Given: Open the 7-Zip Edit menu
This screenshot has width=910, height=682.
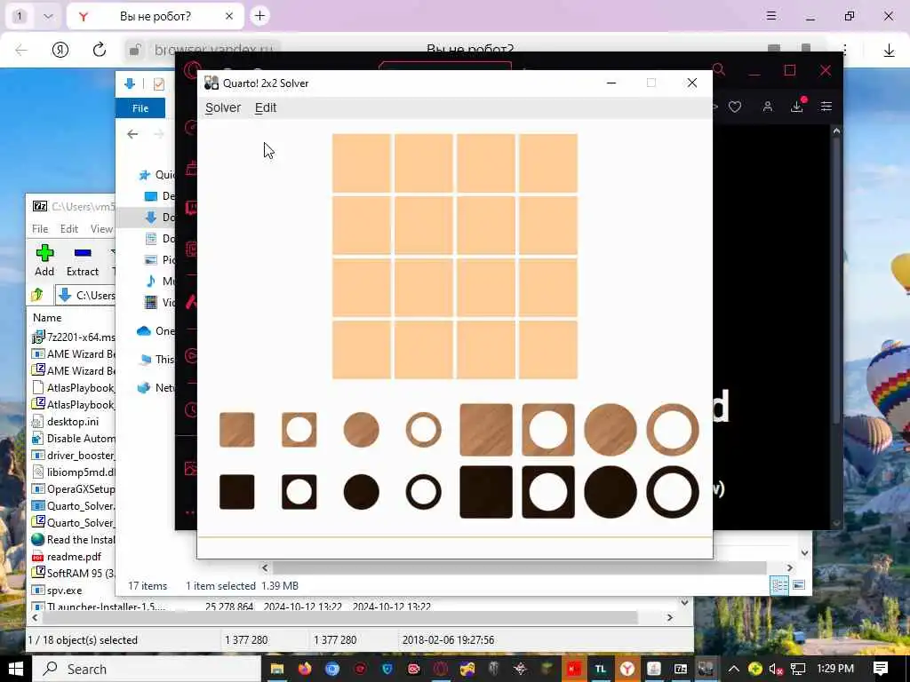Looking at the screenshot, I should (69, 229).
